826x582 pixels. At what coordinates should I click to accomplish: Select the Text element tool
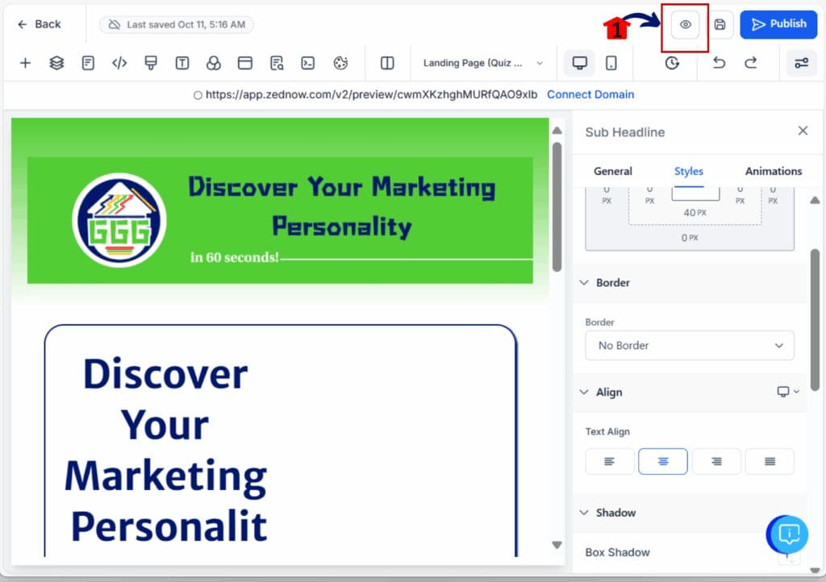182,63
